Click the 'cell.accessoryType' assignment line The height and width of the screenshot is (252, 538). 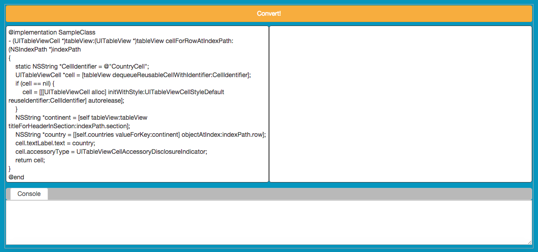tap(111, 152)
